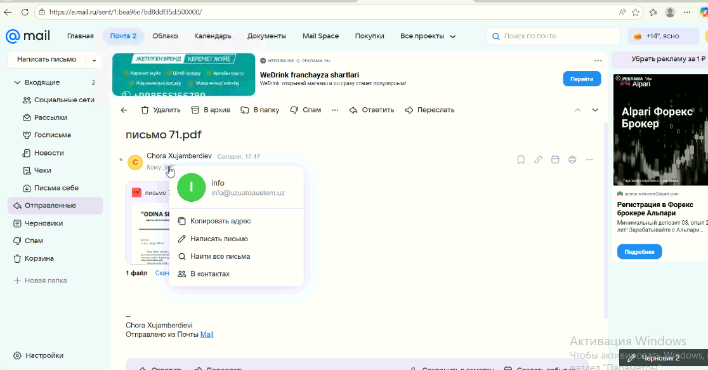Viewport: 708px width, 370px height.
Task: Bookmark the message flag icon
Action: 521,159
